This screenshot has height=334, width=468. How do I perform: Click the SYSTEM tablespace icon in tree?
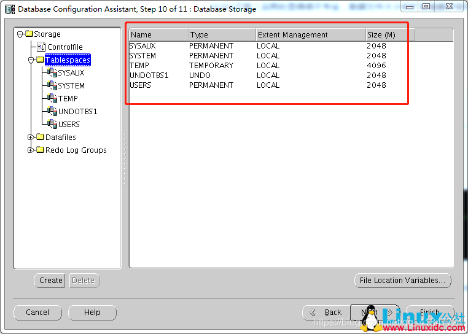click(x=52, y=85)
